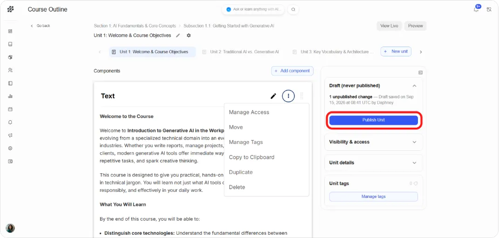Click the Publish Unit button

373,120
